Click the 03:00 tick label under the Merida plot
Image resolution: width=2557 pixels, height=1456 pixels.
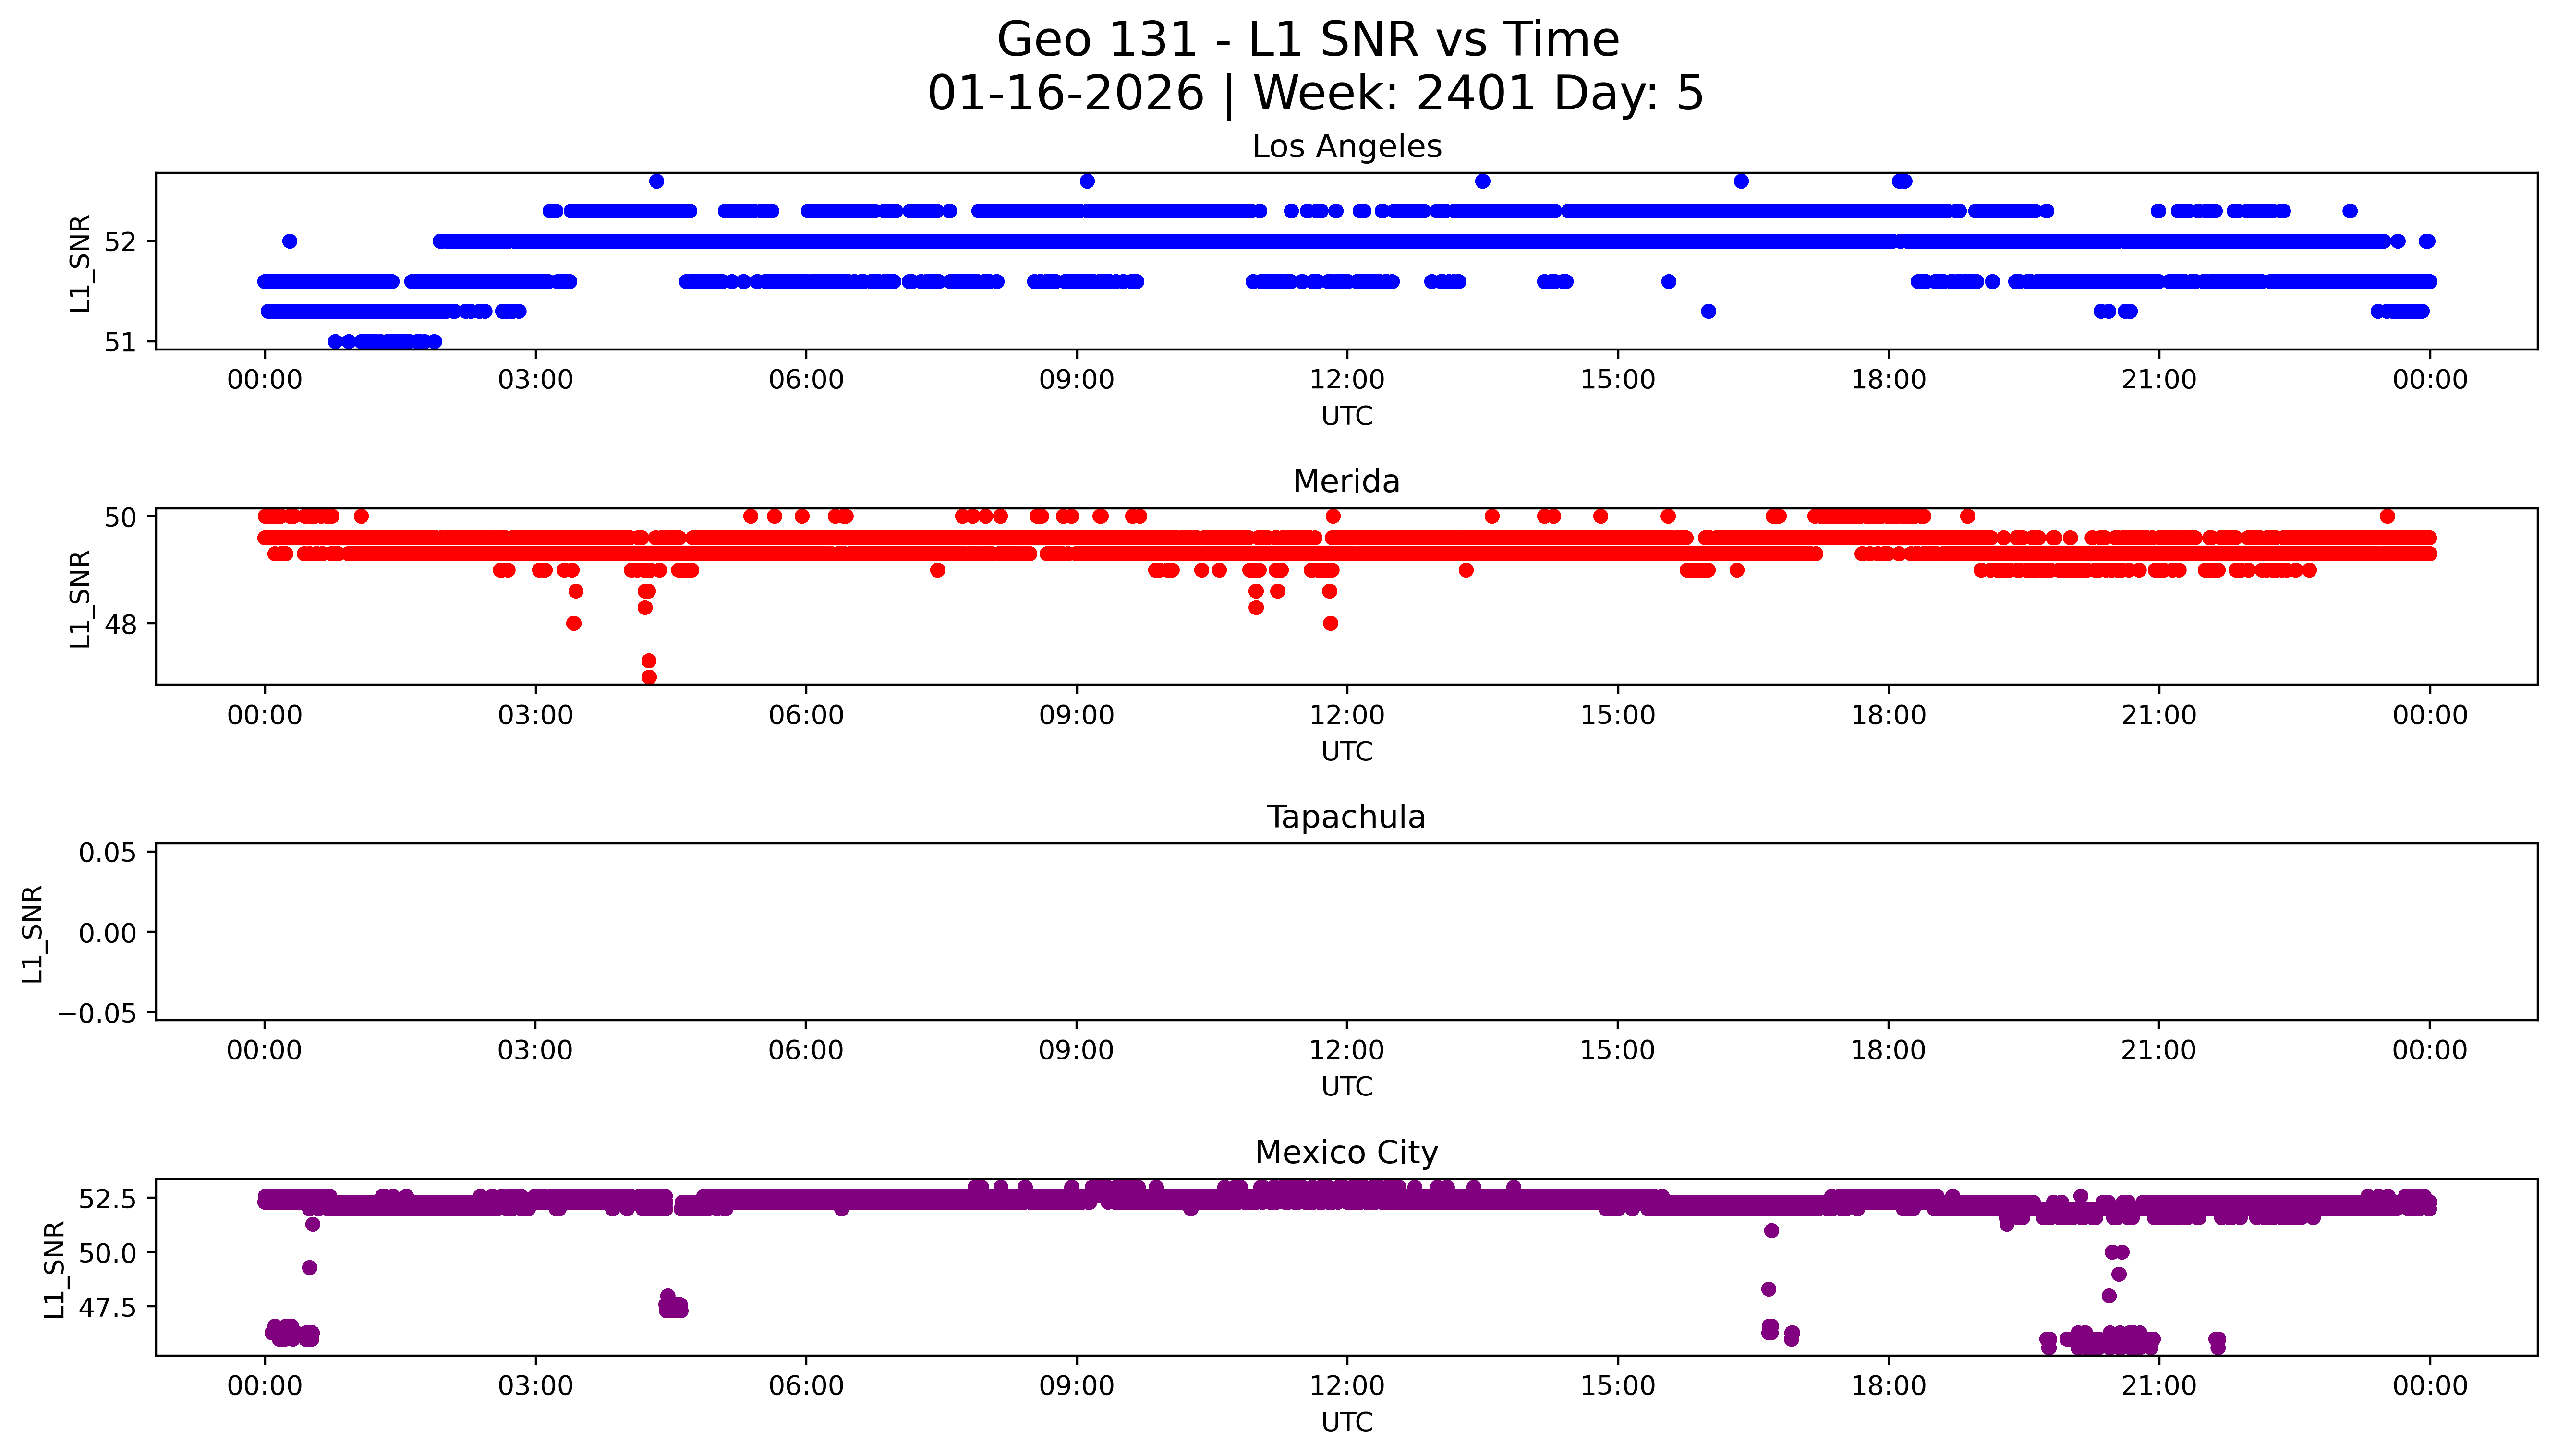535,715
